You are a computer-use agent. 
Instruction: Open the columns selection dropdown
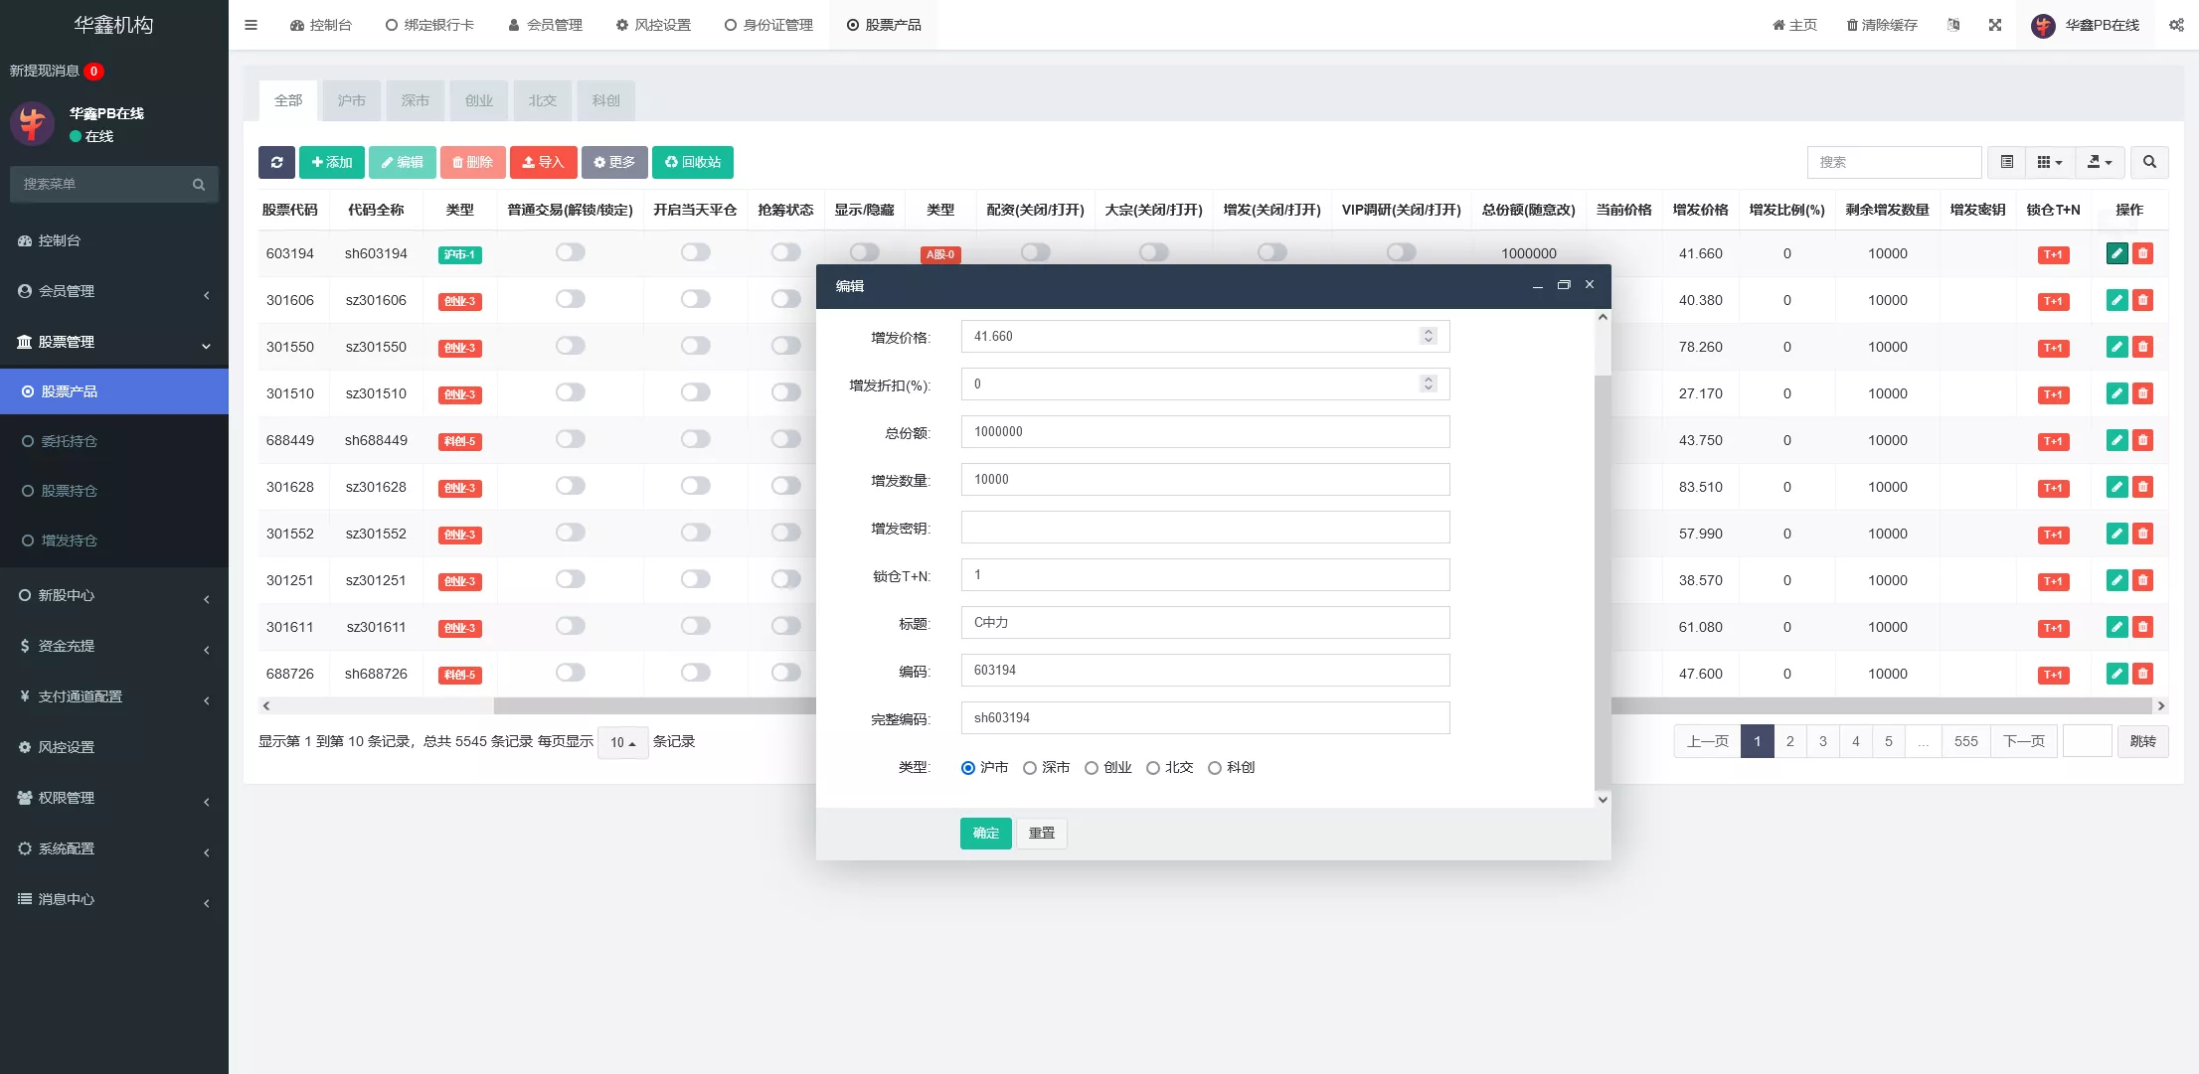coord(2049,162)
